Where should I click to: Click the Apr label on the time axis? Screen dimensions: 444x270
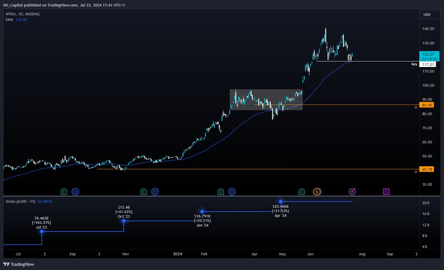(x=255, y=254)
